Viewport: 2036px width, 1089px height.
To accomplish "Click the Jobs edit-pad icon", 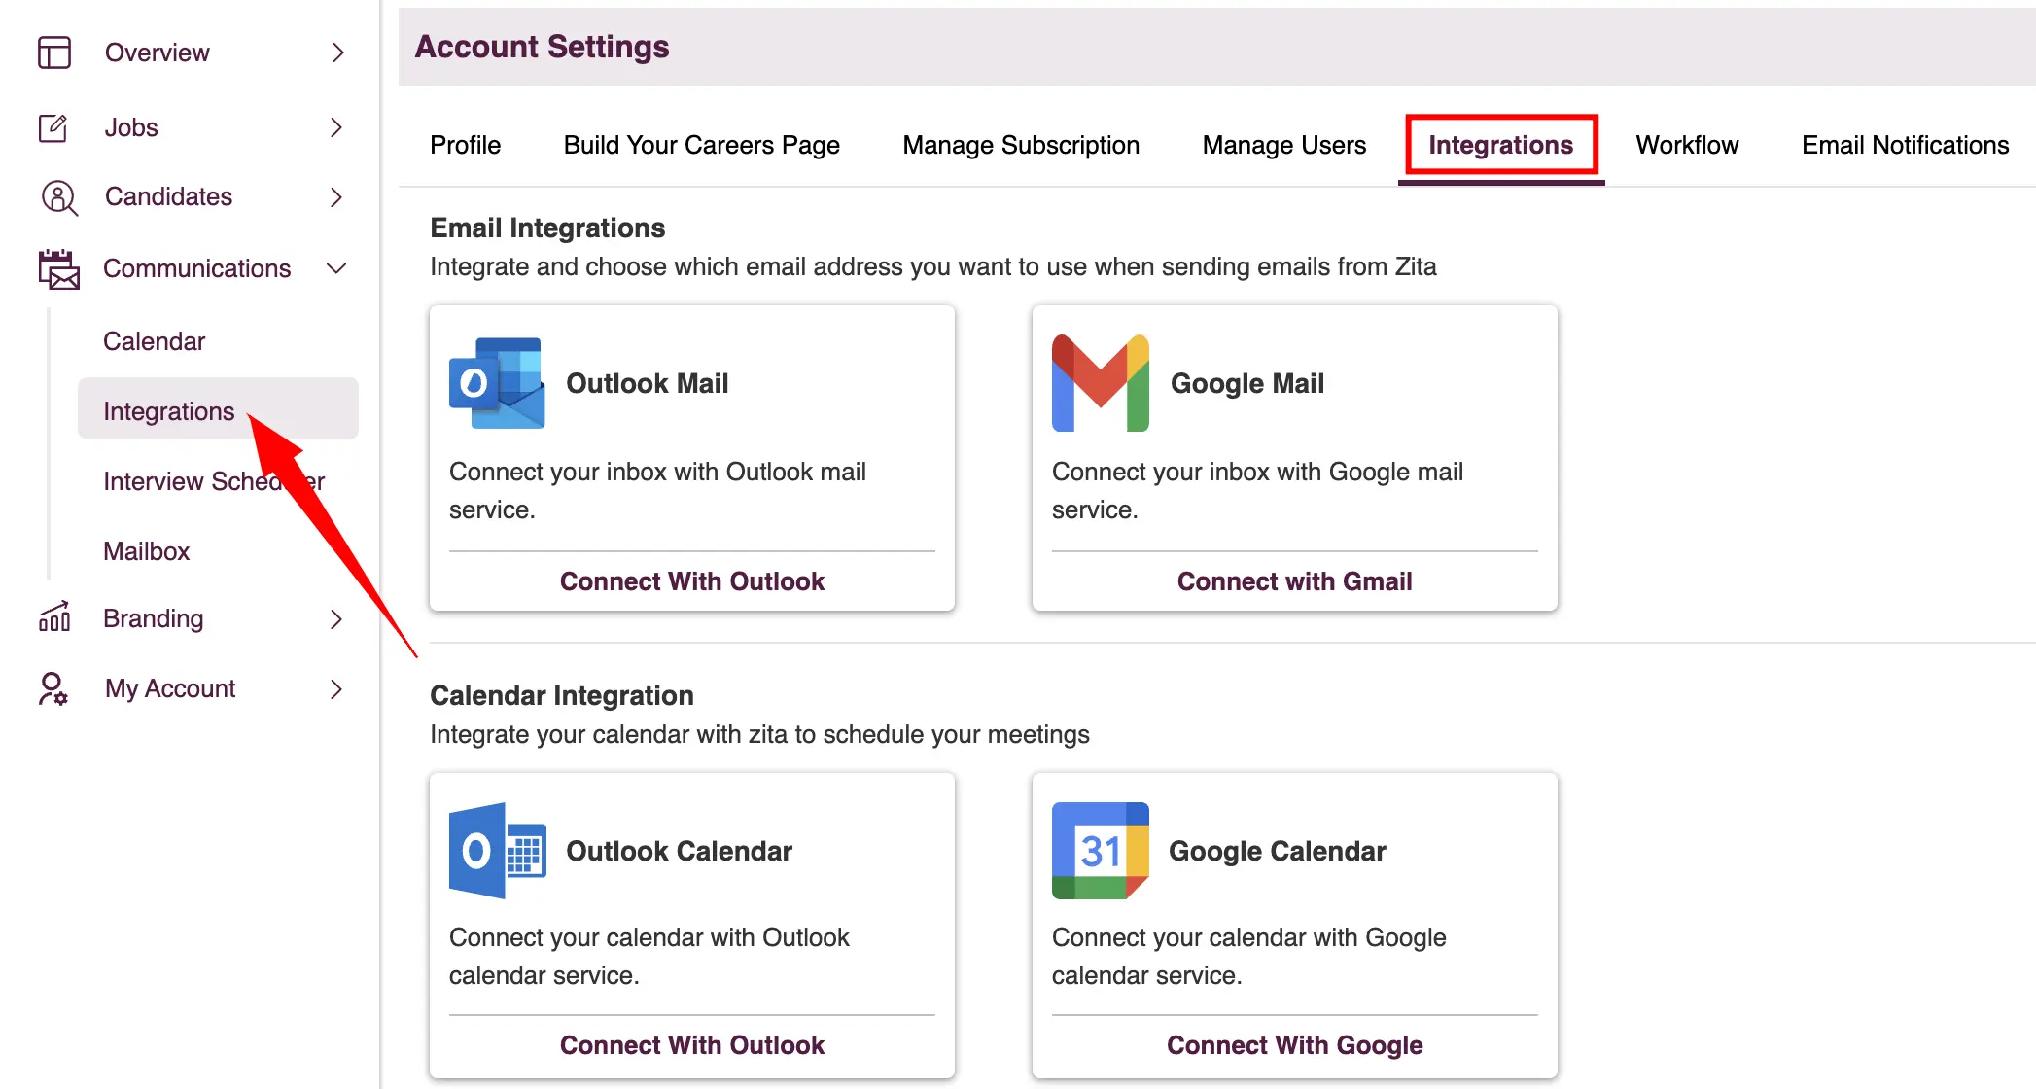I will point(53,127).
